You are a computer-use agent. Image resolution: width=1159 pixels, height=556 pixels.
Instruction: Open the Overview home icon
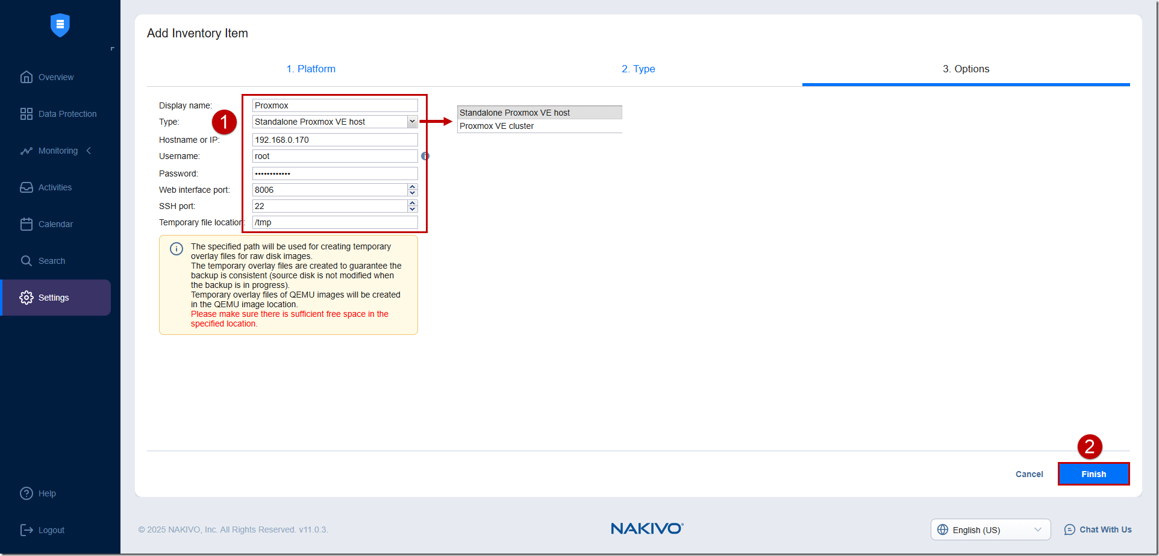(x=27, y=77)
